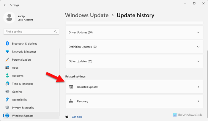This screenshot has width=208, height=121.
Task: Click the Find a setting search box
Action: 29,32
